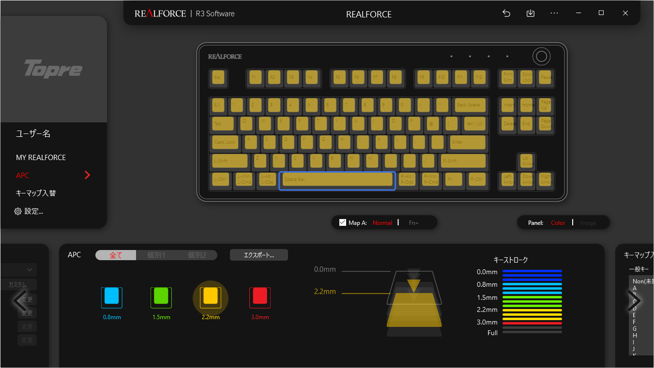Select the Home key on keyboard
Image resolution: width=654 pixels, height=368 pixels.
(527, 105)
